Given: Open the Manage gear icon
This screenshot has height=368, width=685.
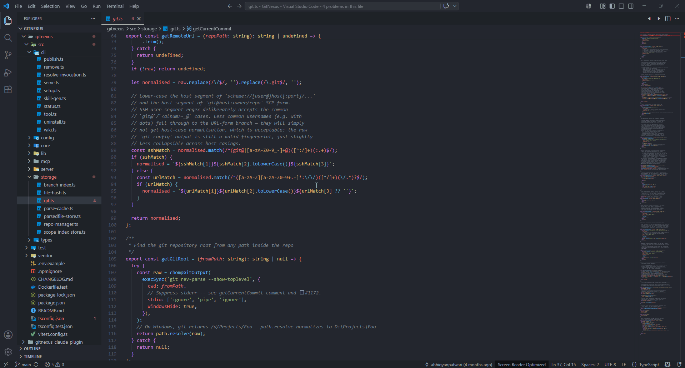Looking at the screenshot, I should (x=8, y=352).
